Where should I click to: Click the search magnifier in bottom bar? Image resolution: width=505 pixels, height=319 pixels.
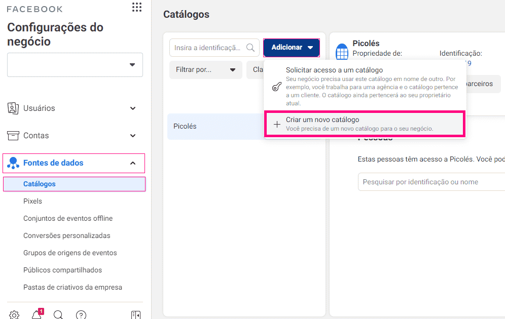coord(58,315)
